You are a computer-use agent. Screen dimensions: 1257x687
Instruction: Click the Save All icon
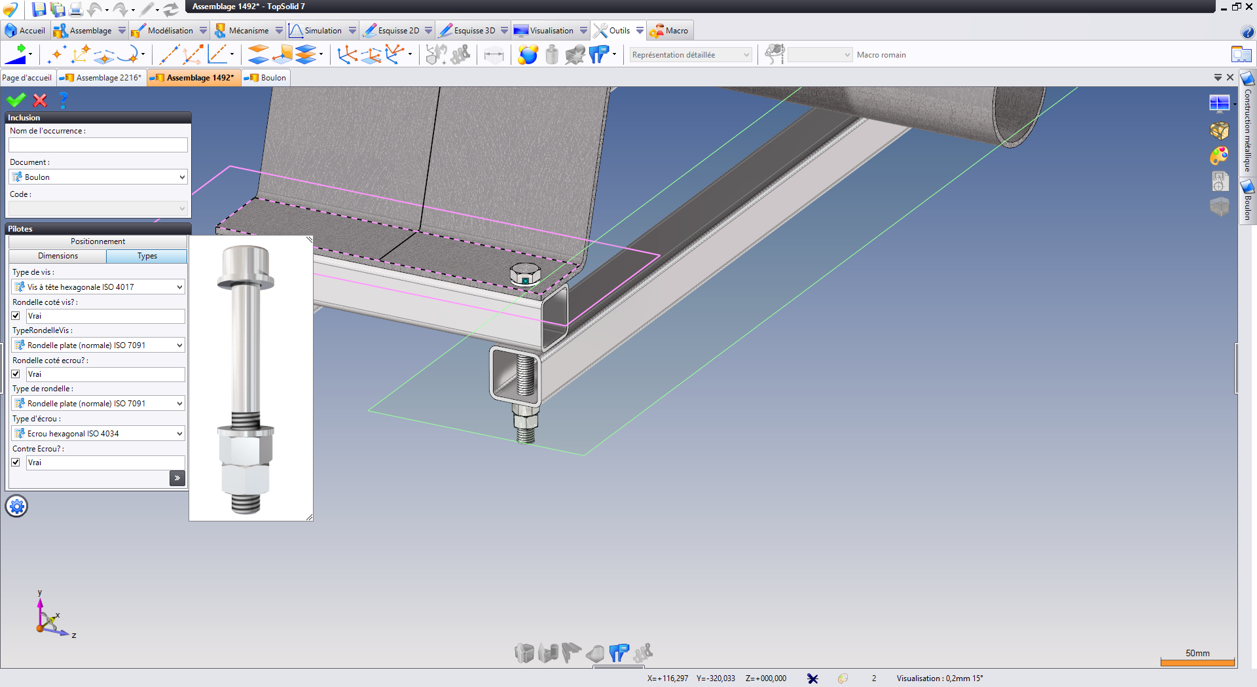pyautogui.click(x=58, y=9)
